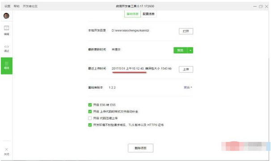Switch to the 基础信息 tab
Screen dimensions: 271x162
[132, 14]
